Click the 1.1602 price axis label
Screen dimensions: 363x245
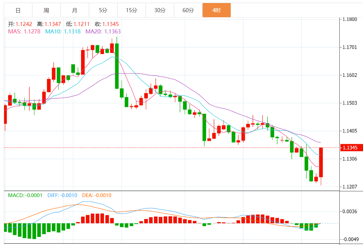350,75
